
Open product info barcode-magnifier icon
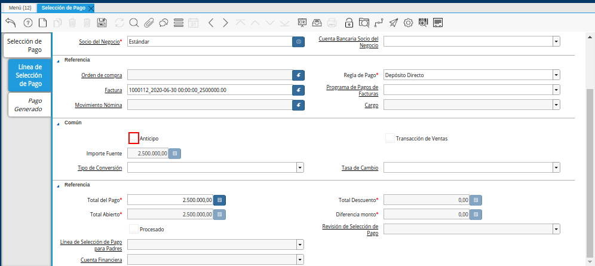click(x=423, y=23)
